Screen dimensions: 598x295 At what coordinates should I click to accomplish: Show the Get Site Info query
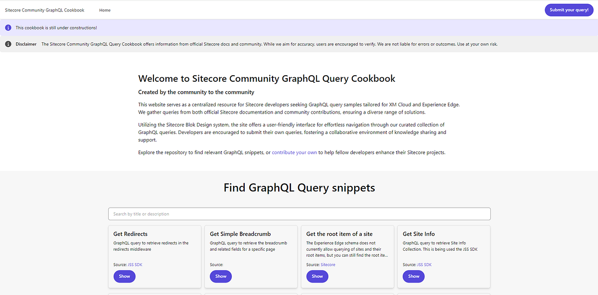pyautogui.click(x=413, y=276)
